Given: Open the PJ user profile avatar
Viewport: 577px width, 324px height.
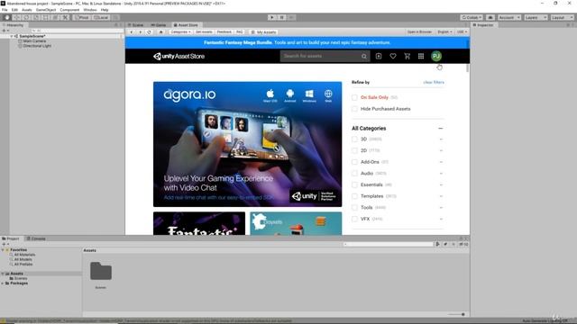Looking at the screenshot, I should coord(436,56).
